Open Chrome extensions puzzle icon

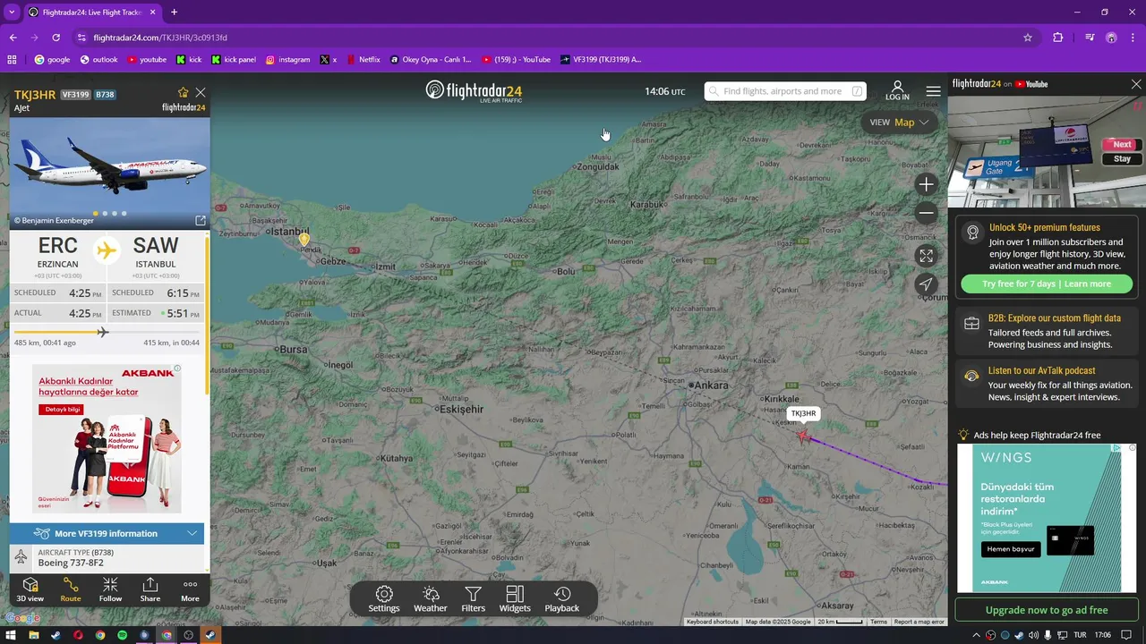1058,38
